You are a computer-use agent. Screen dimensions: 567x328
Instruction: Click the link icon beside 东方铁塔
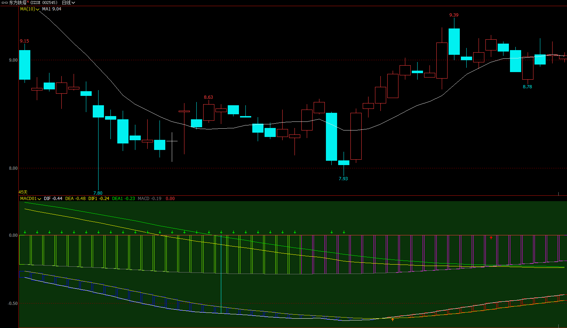[x=5, y=3]
